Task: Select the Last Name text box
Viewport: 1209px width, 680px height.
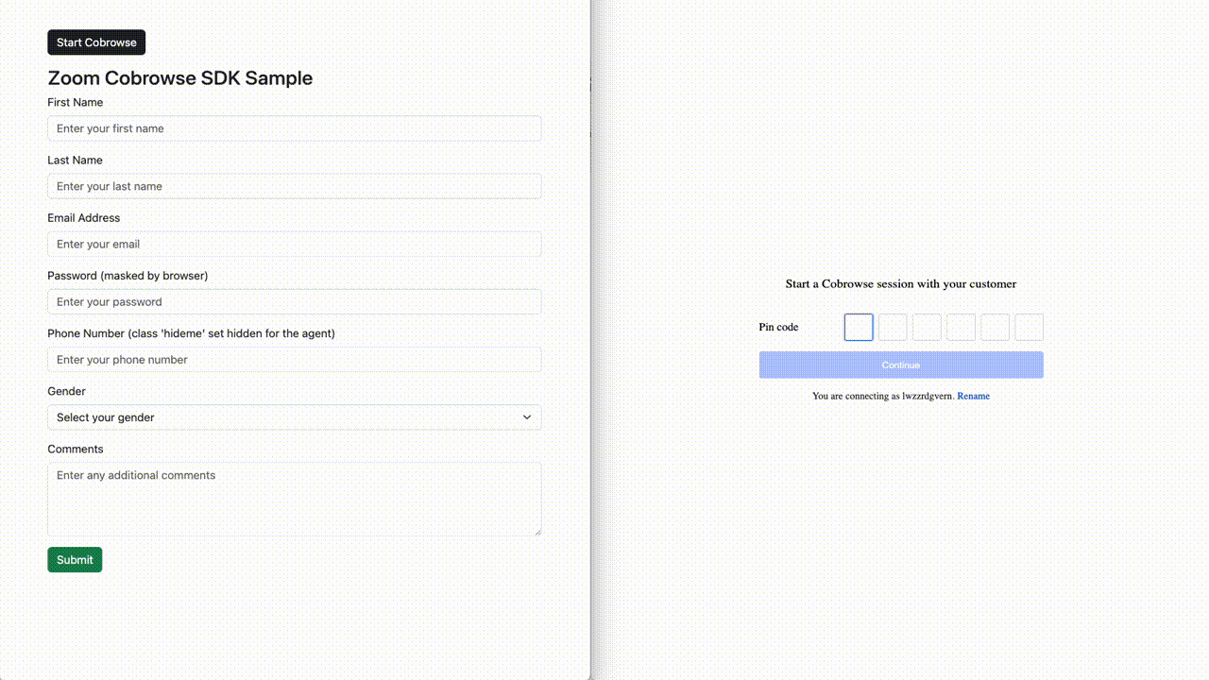Action: (294, 186)
